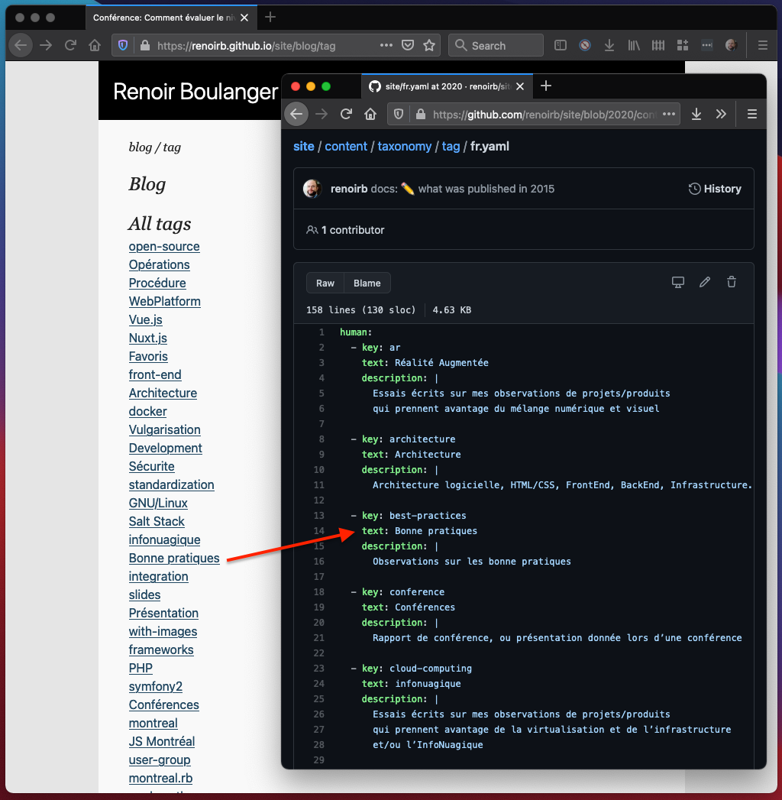Image resolution: width=782 pixels, height=800 pixels.
Task: Open the 'tag' breadcrumb link on GitHub
Action: click(x=451, y=147)
